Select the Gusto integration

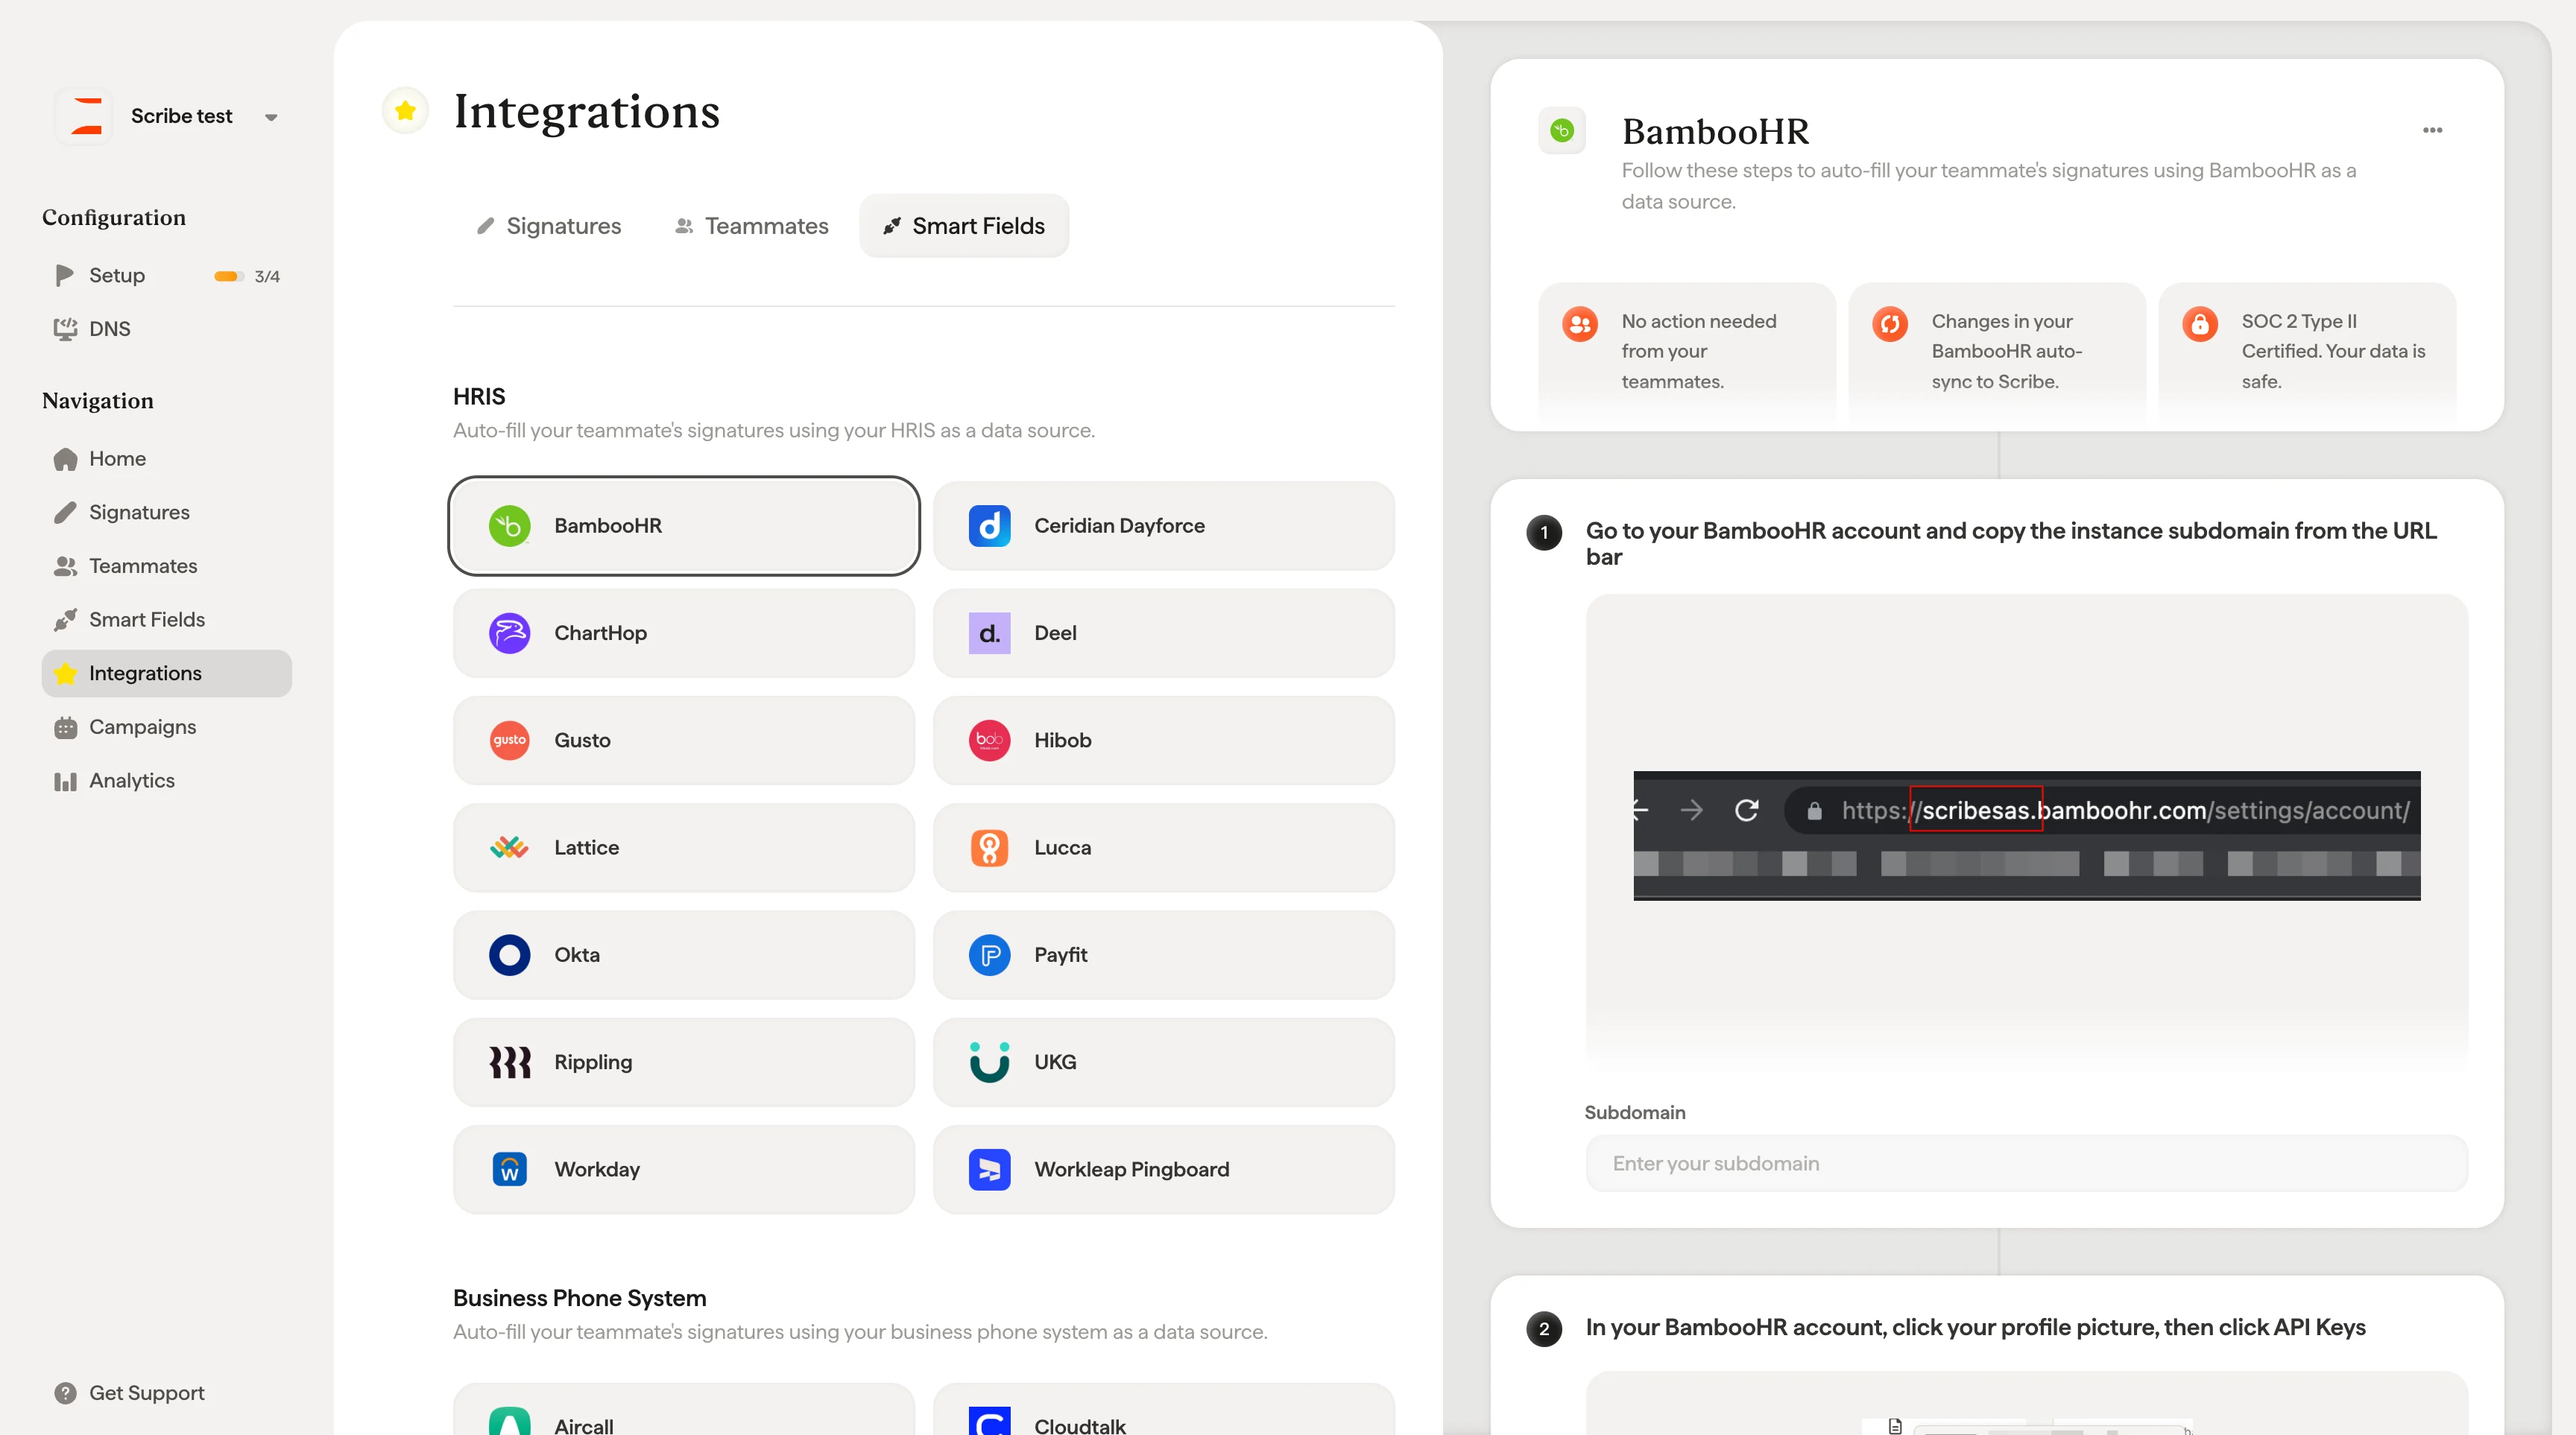(x=684, y=741)
